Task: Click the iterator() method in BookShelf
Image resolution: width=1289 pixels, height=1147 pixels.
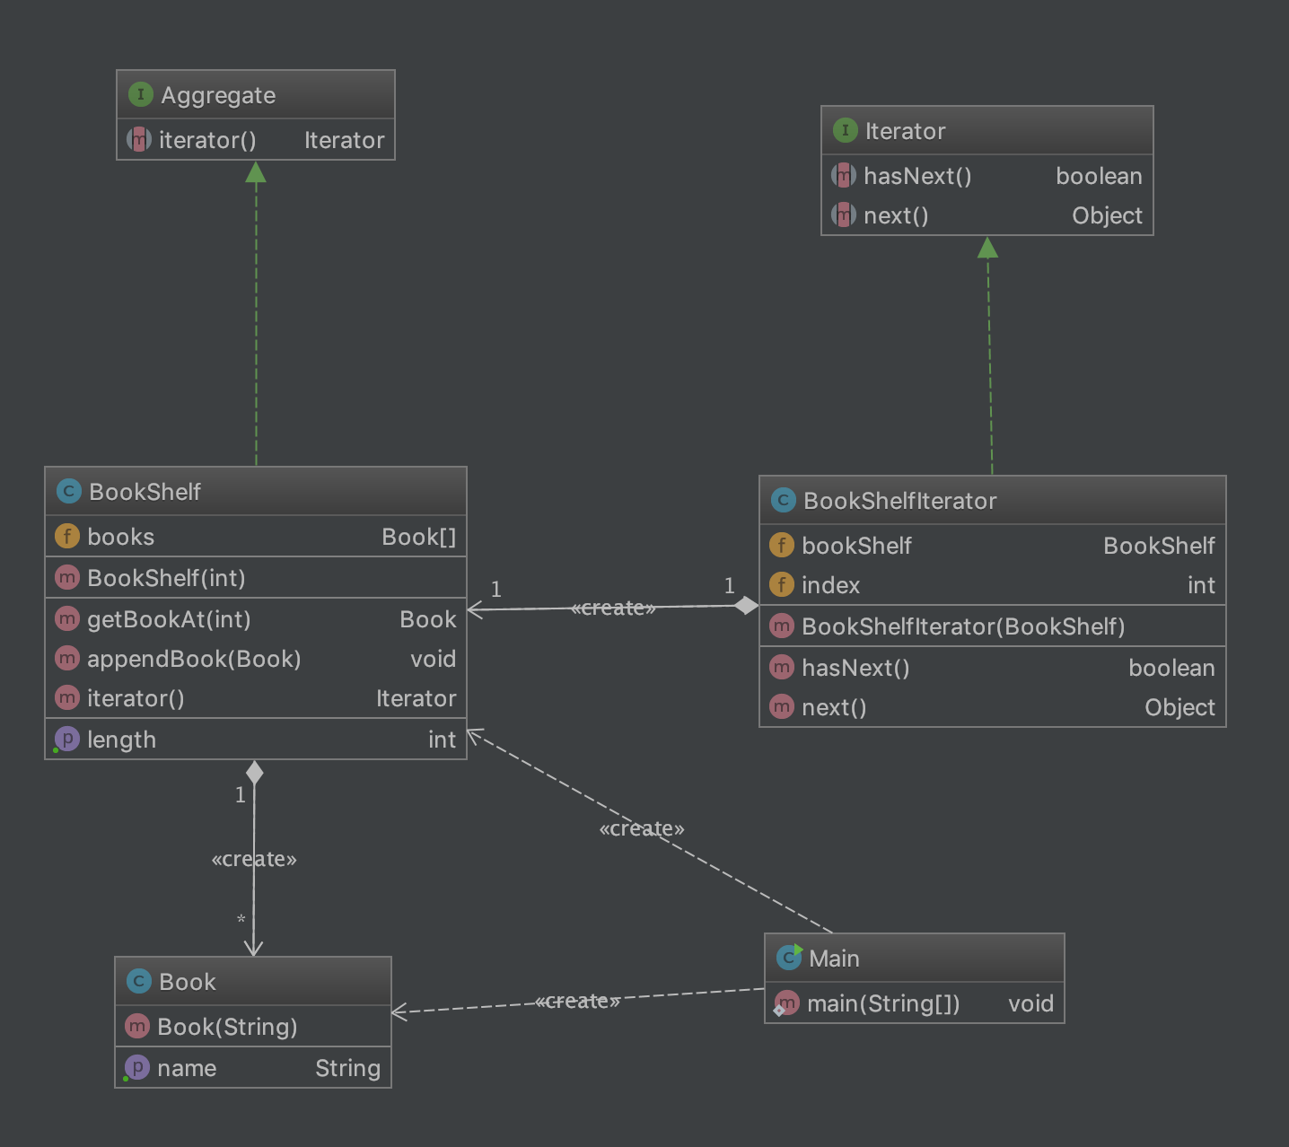Action: point(256,698)
